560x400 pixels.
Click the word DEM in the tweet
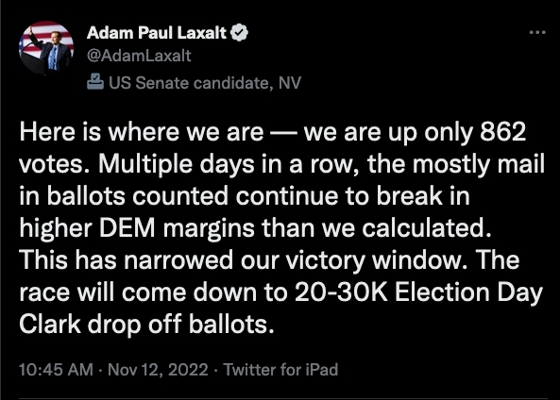pos(127,228)
